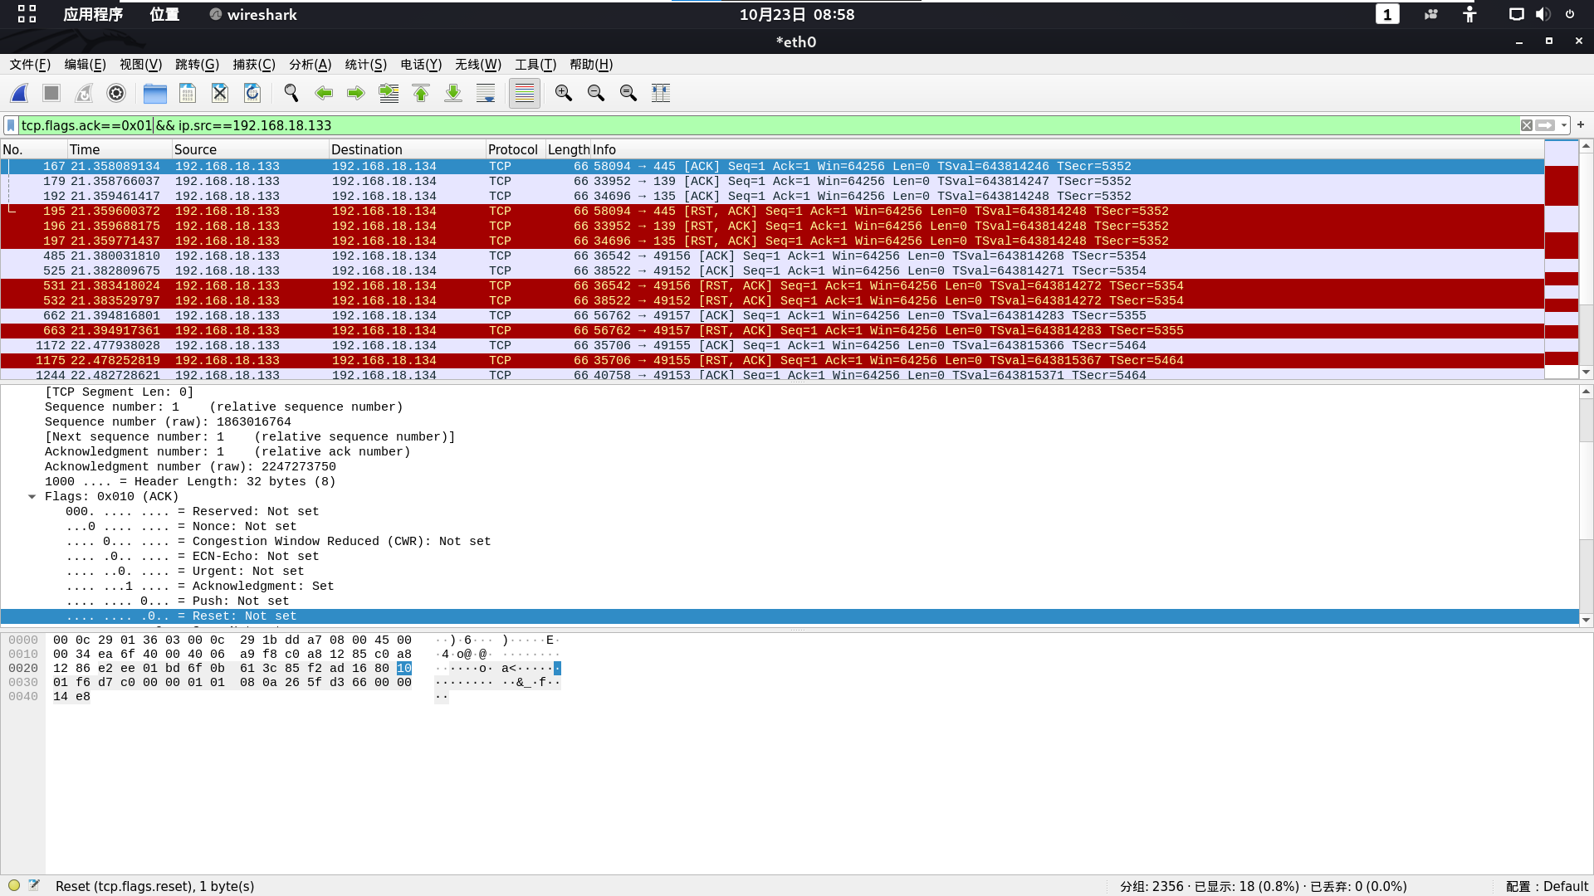Click the reload capture file icon
Screen dimensions: 1594x896
[252, 93]
